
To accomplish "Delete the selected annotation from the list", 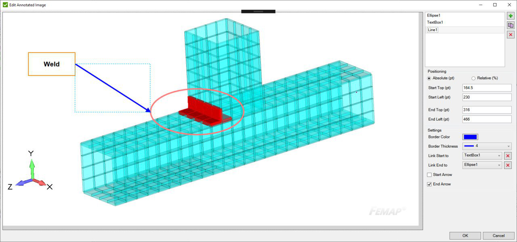I will (x=511, y=35).
